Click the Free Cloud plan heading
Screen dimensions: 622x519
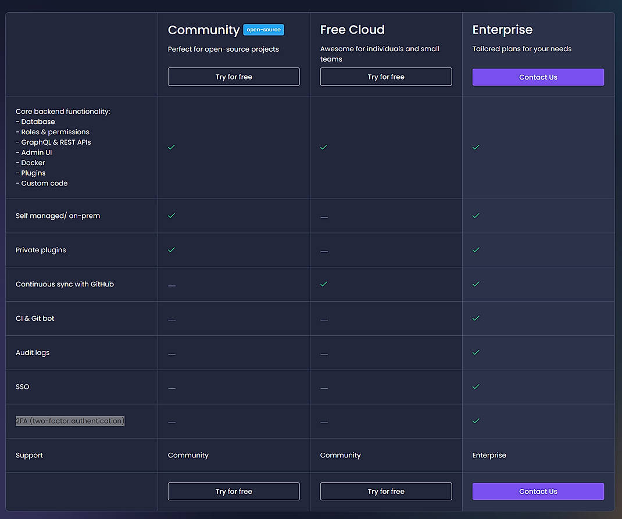tap(352, 30)
